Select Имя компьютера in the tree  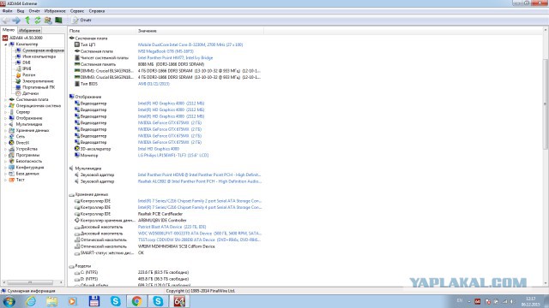click(x=36, y=56)
